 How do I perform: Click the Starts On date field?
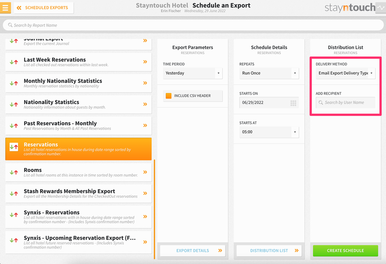click(269, 103)
